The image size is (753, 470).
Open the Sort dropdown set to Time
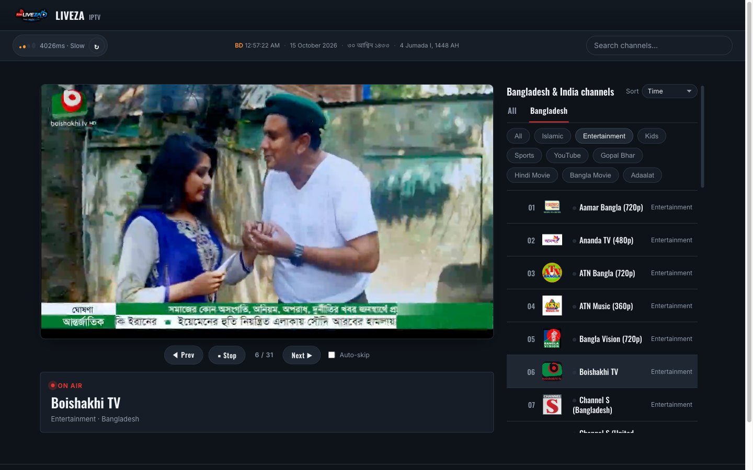coord(669,91)
